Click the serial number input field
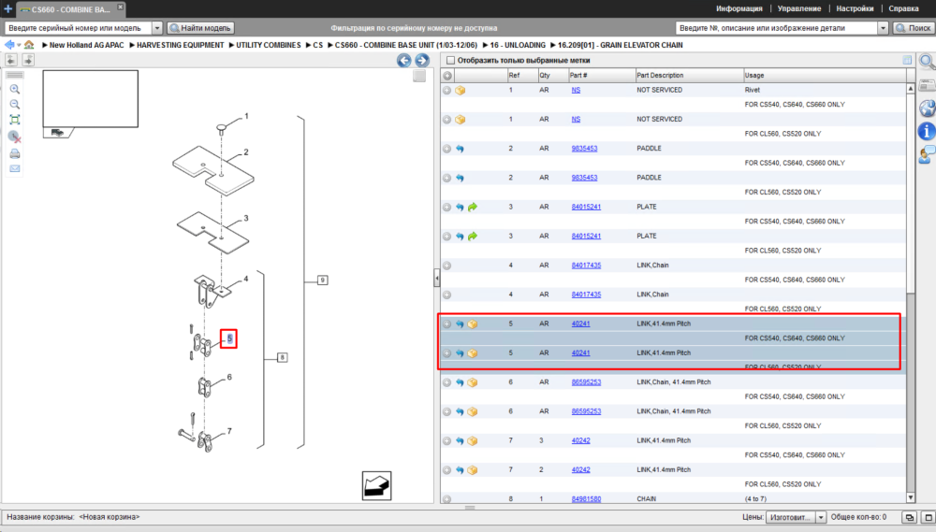 (x=79, y=28)
